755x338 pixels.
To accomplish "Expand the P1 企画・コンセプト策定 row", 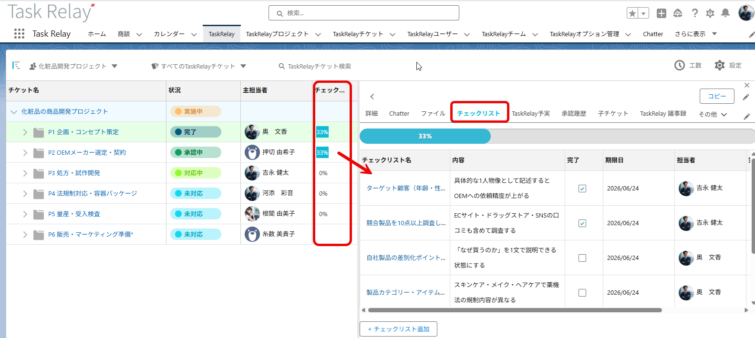I will [x=25, y=132].
